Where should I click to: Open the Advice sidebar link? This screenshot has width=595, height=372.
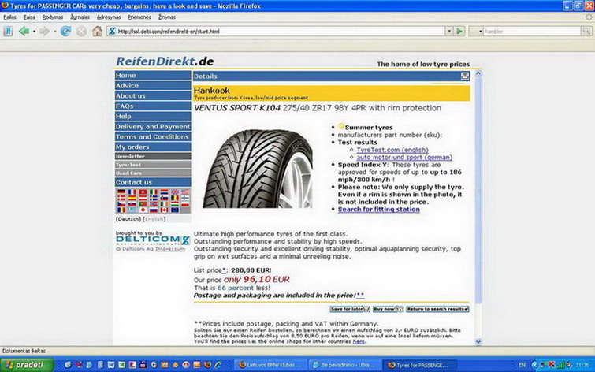click(153, 85)
